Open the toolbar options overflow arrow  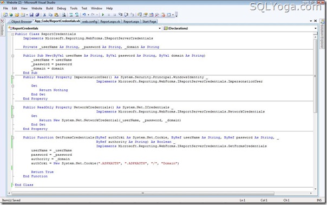tap(176, 15)
